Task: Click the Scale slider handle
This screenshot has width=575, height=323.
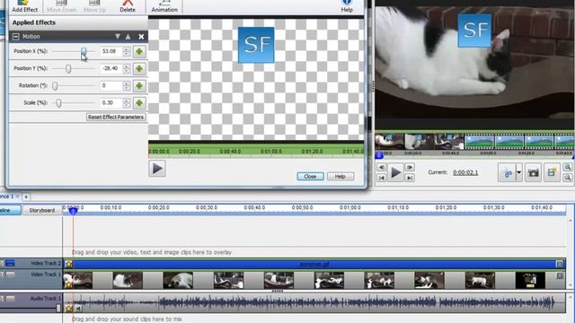Action: click(x=58, y=103)
